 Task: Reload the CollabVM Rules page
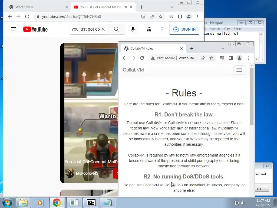[x=142, y=58]
